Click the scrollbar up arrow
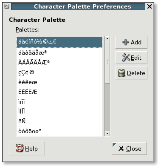Image resolution: width=158 pixels, height=166 pixels. point(107,39)
